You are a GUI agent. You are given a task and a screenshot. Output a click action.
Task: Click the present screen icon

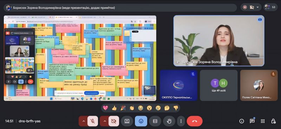coord(127,121)
